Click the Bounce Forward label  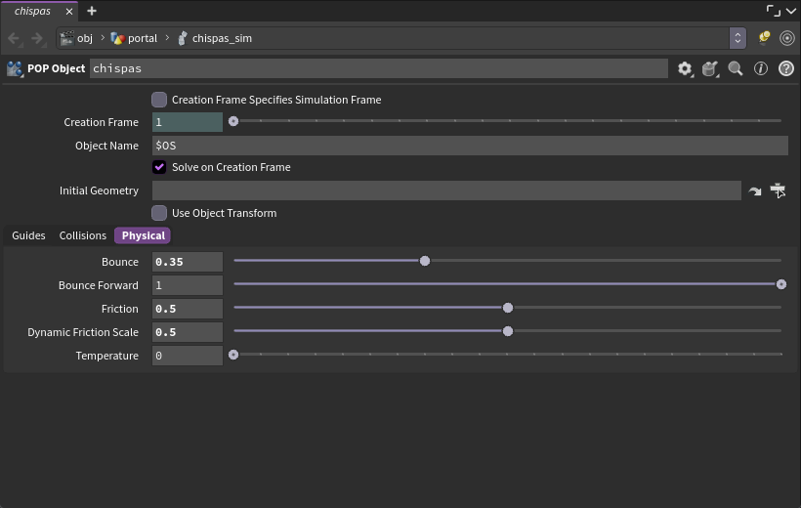point(99,285)
